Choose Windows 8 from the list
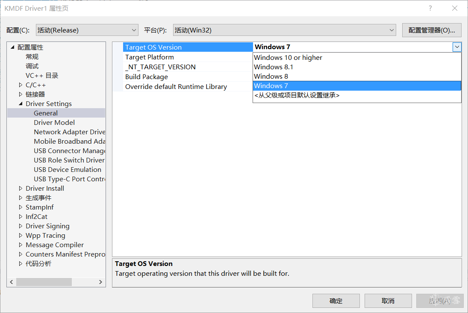Viewport: 468px width, 313px height. tap(357, 77)
